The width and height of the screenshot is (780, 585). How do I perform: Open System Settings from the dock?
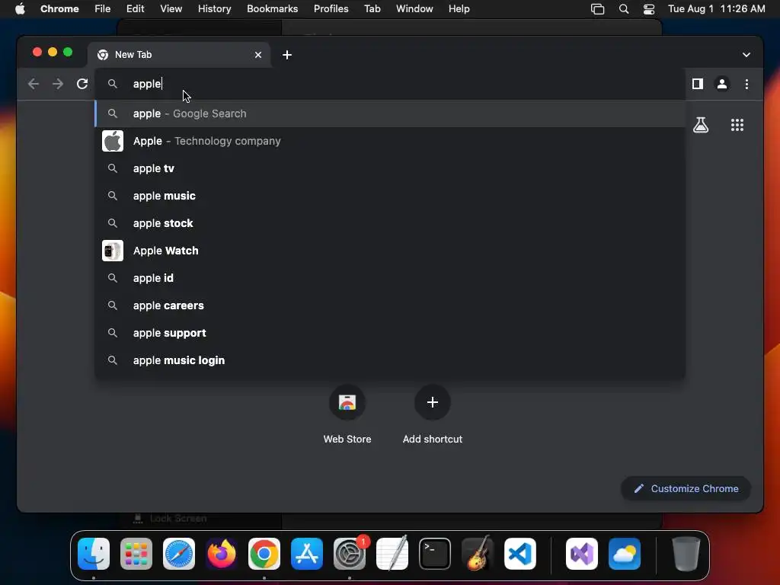350,554
